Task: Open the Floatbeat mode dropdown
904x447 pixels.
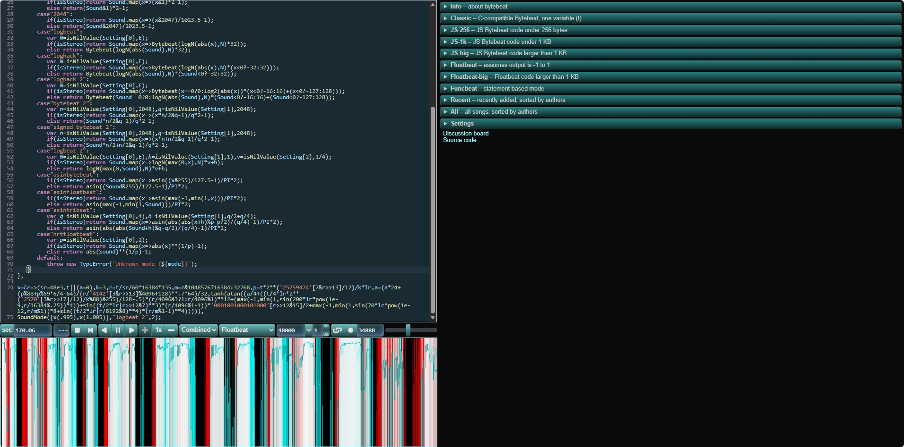Action: (246, 330)
